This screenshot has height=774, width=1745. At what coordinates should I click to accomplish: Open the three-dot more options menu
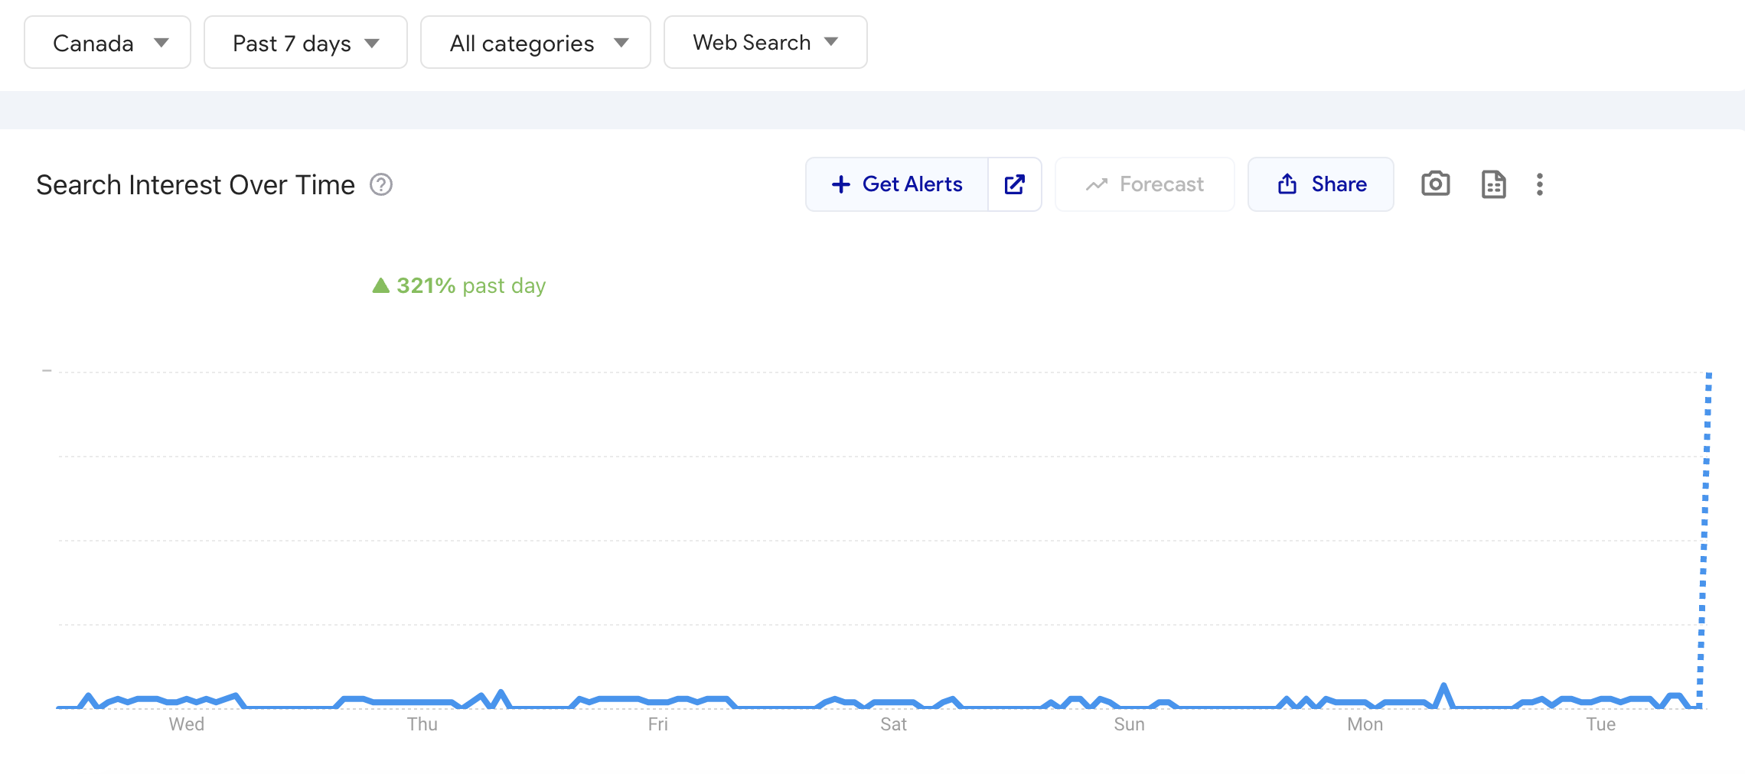point(1540,184)
